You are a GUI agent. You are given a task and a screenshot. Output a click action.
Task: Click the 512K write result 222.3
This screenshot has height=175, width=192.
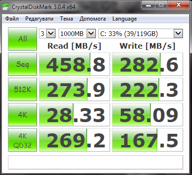[148, 89]
